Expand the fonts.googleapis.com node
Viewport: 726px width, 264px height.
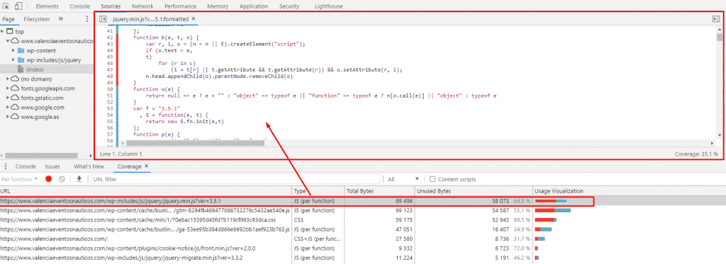(8, 88)
